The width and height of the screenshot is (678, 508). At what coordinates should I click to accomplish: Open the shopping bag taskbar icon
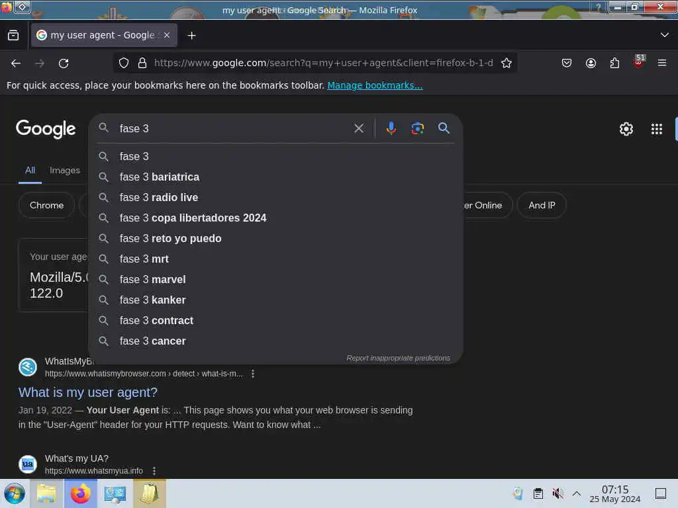tap(149, 493)
